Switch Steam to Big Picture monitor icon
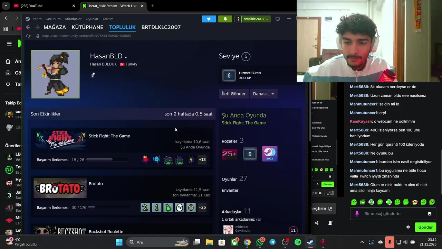Image resolution: width=442 pixels, height=249 pixels. [x=277, y=19]
